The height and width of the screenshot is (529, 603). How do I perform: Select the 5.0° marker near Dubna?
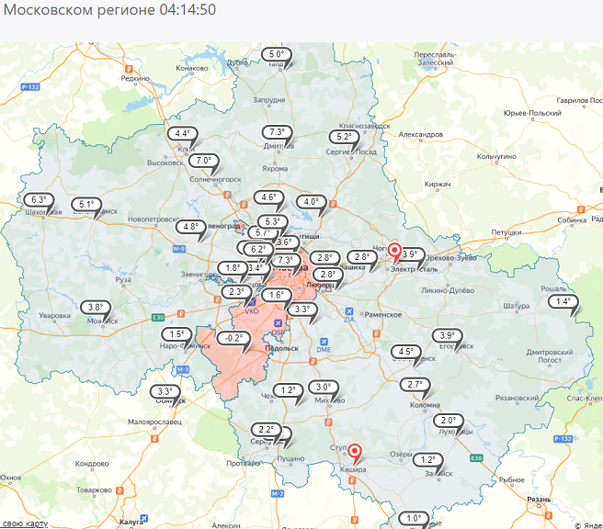click(x=277, y=55)
